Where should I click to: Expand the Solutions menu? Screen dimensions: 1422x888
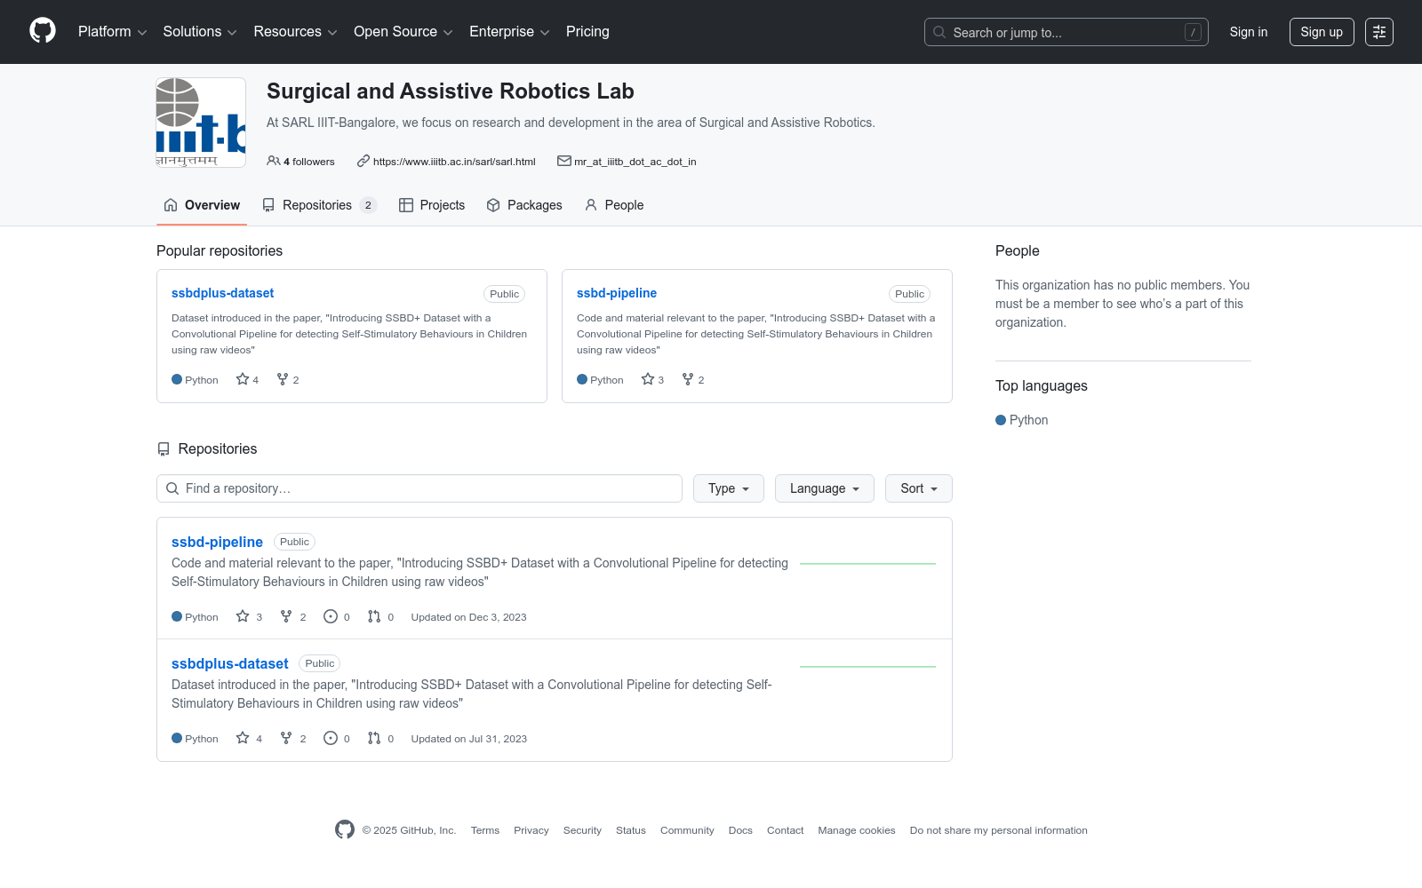click(200, 31)
